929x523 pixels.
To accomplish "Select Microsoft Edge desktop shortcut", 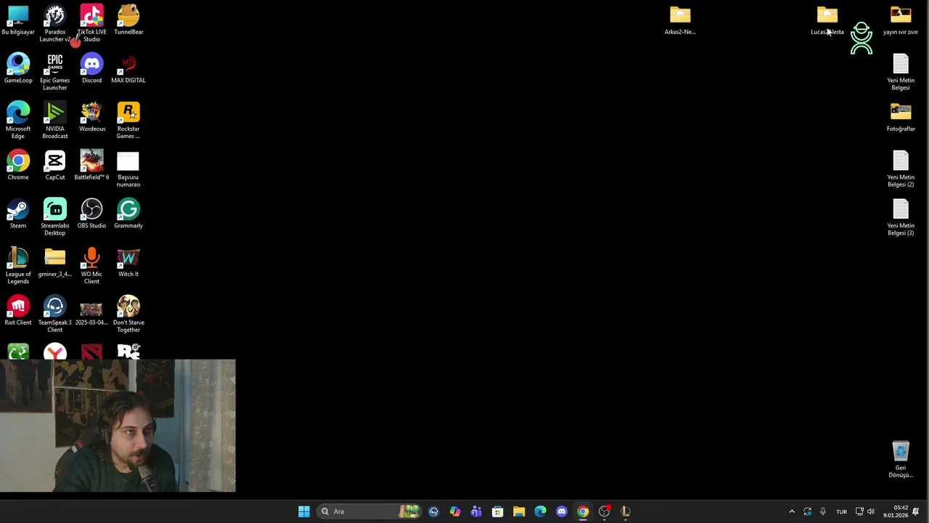I will pos(18,120).
